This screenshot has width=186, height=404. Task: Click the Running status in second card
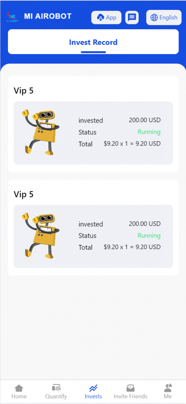pos(149,236)
